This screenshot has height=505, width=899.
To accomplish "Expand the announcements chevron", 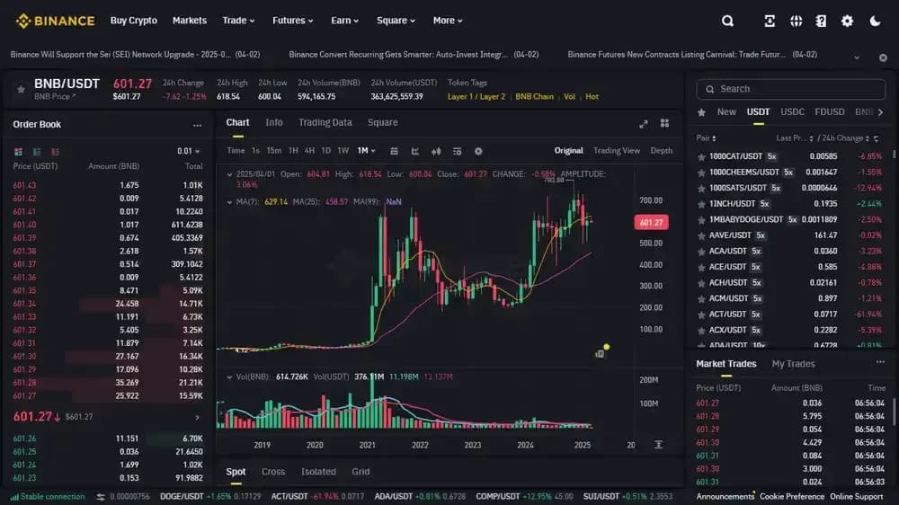I will click(857, 58).
